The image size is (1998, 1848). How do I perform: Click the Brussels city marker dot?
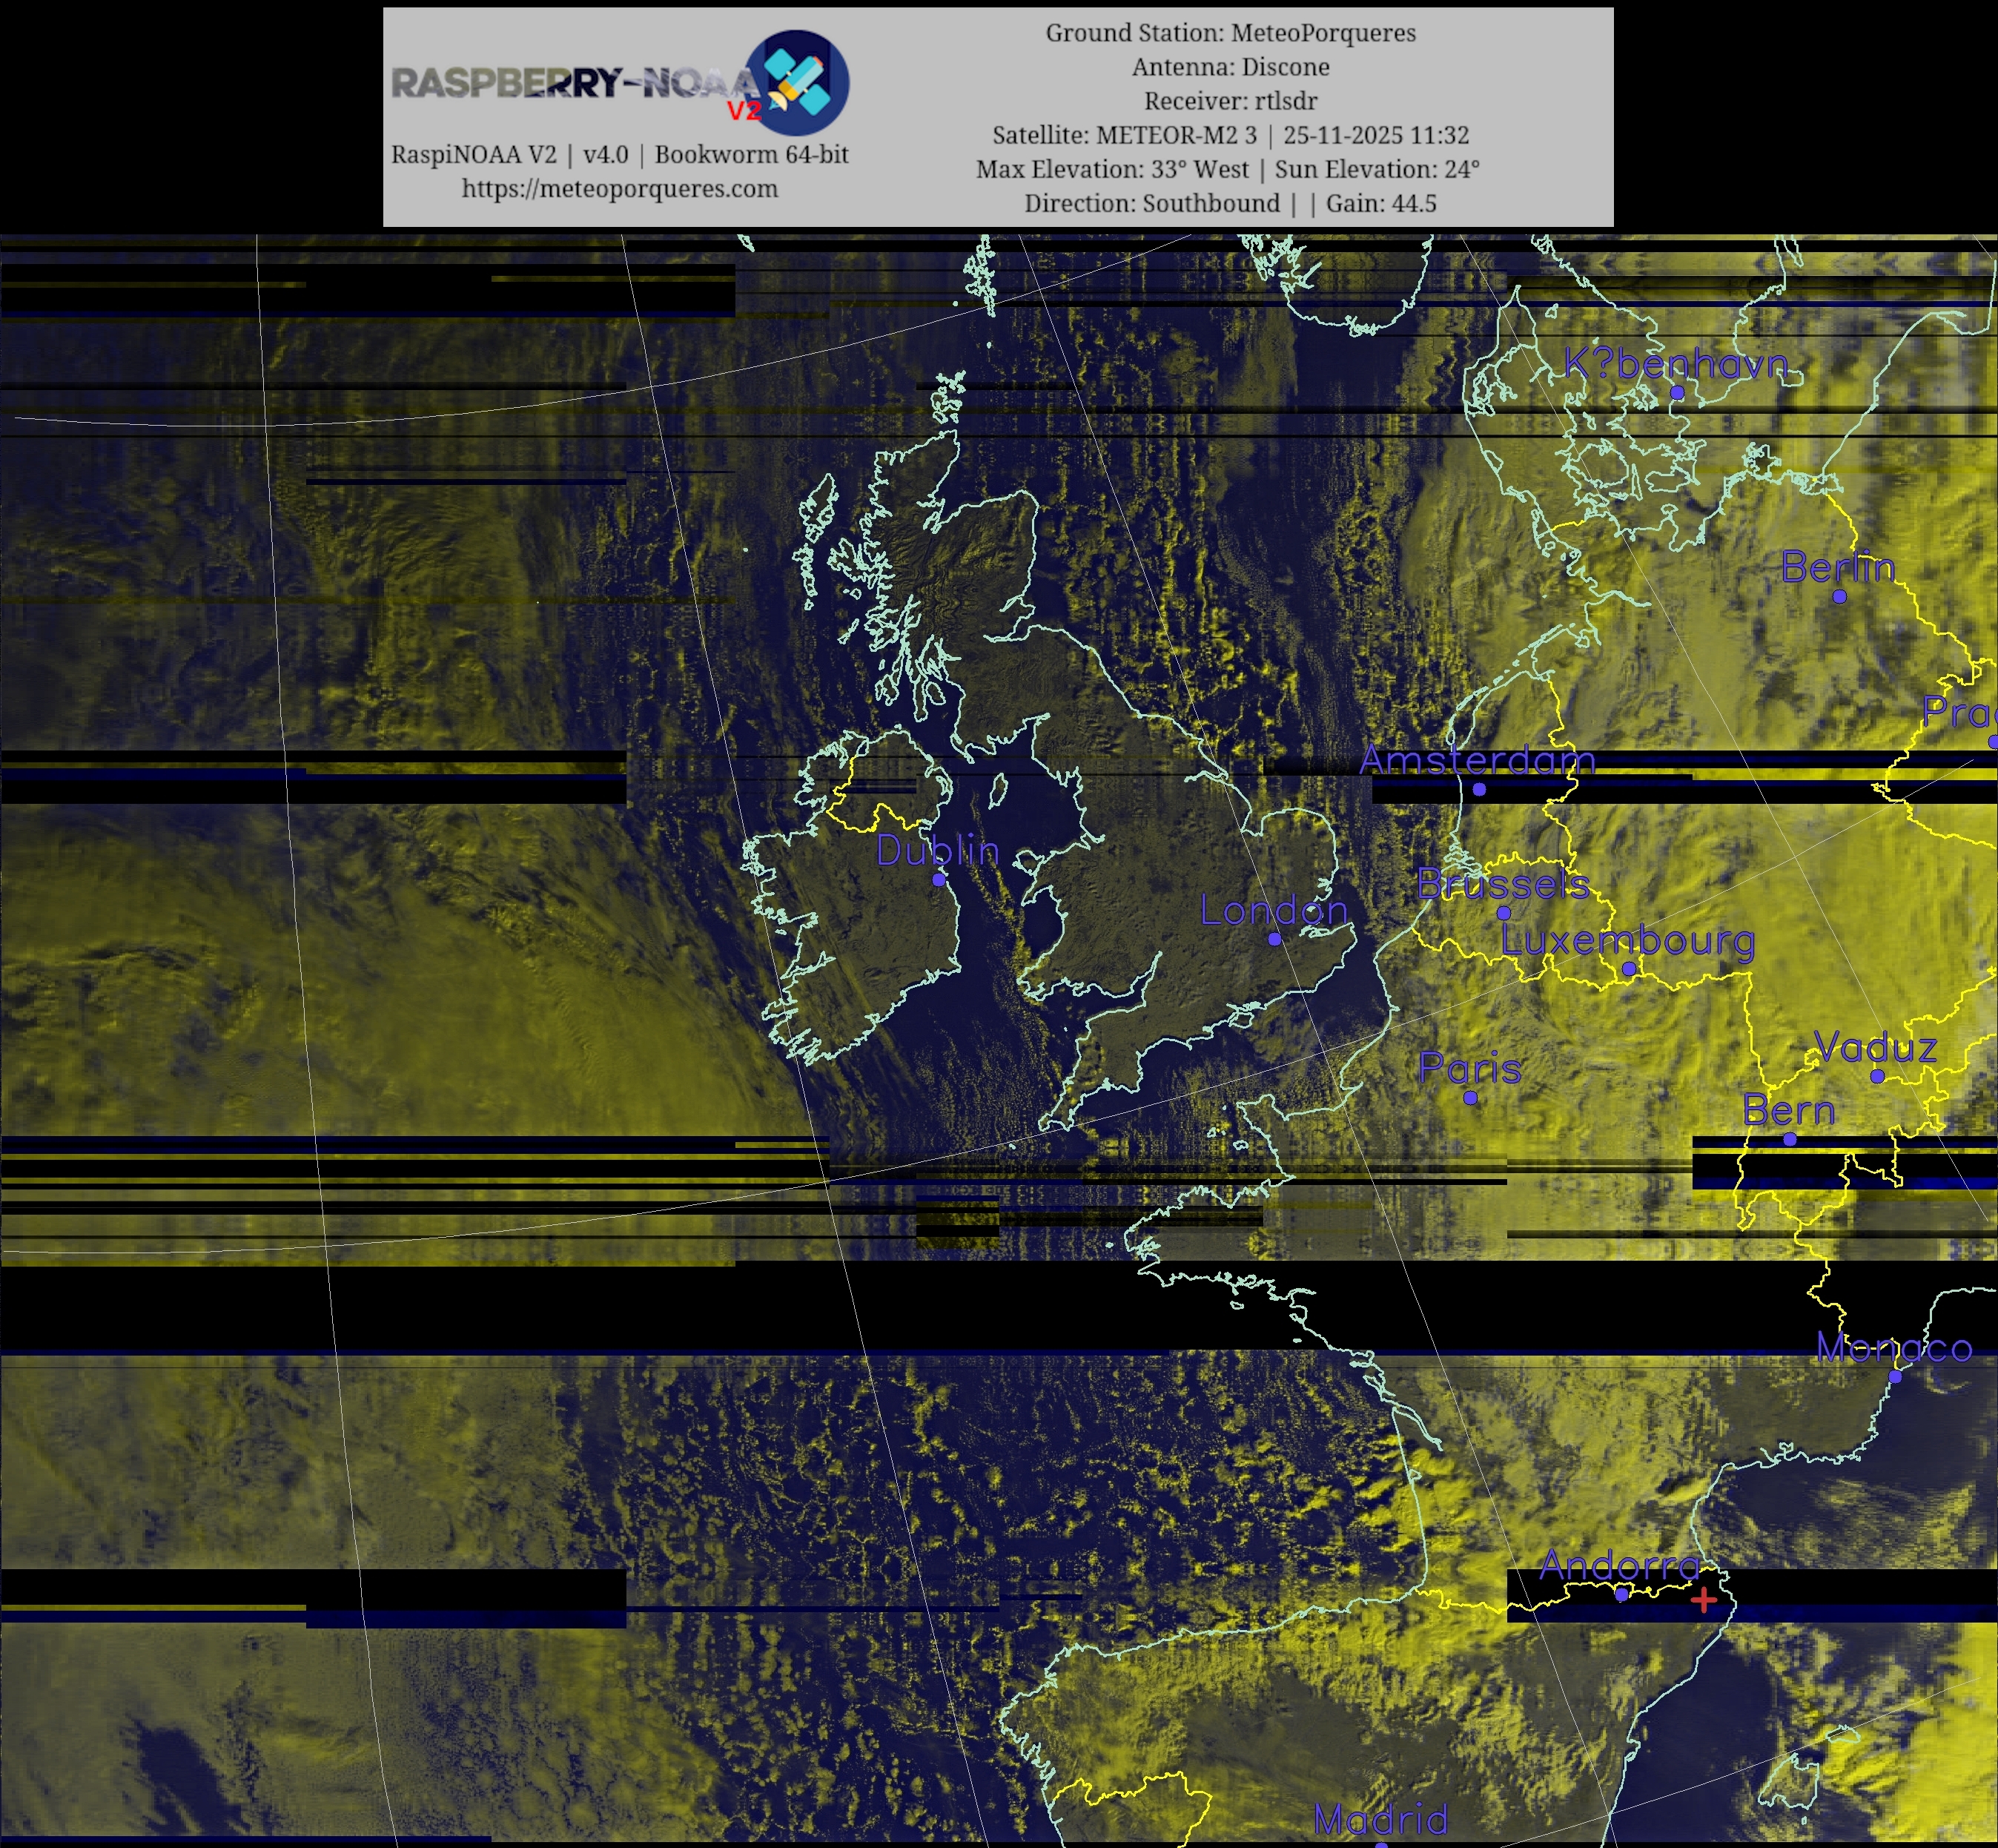[x=1504, y=913]
